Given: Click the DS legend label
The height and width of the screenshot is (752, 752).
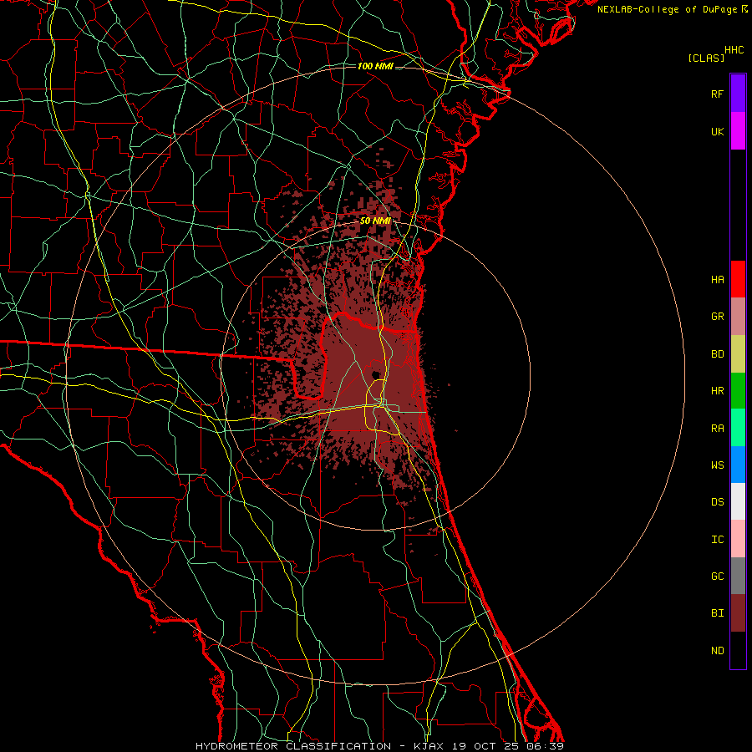Looking at the screenshot, I should [x=718, y=502].
